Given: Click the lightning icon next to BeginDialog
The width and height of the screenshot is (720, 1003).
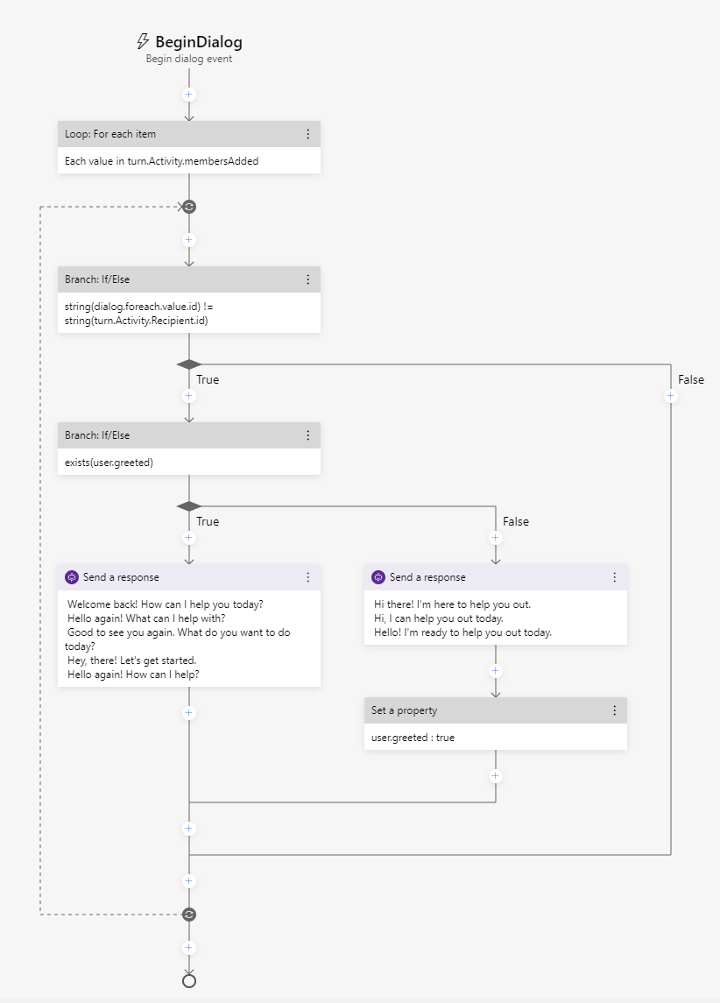Looking at the screenshot, I should pos(140,41).
